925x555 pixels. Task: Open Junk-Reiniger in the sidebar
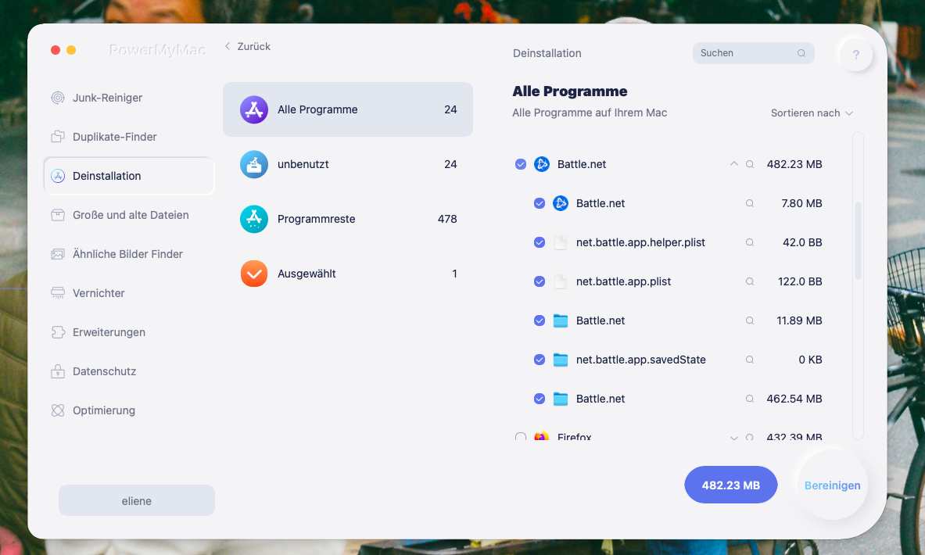pos(128,98)
